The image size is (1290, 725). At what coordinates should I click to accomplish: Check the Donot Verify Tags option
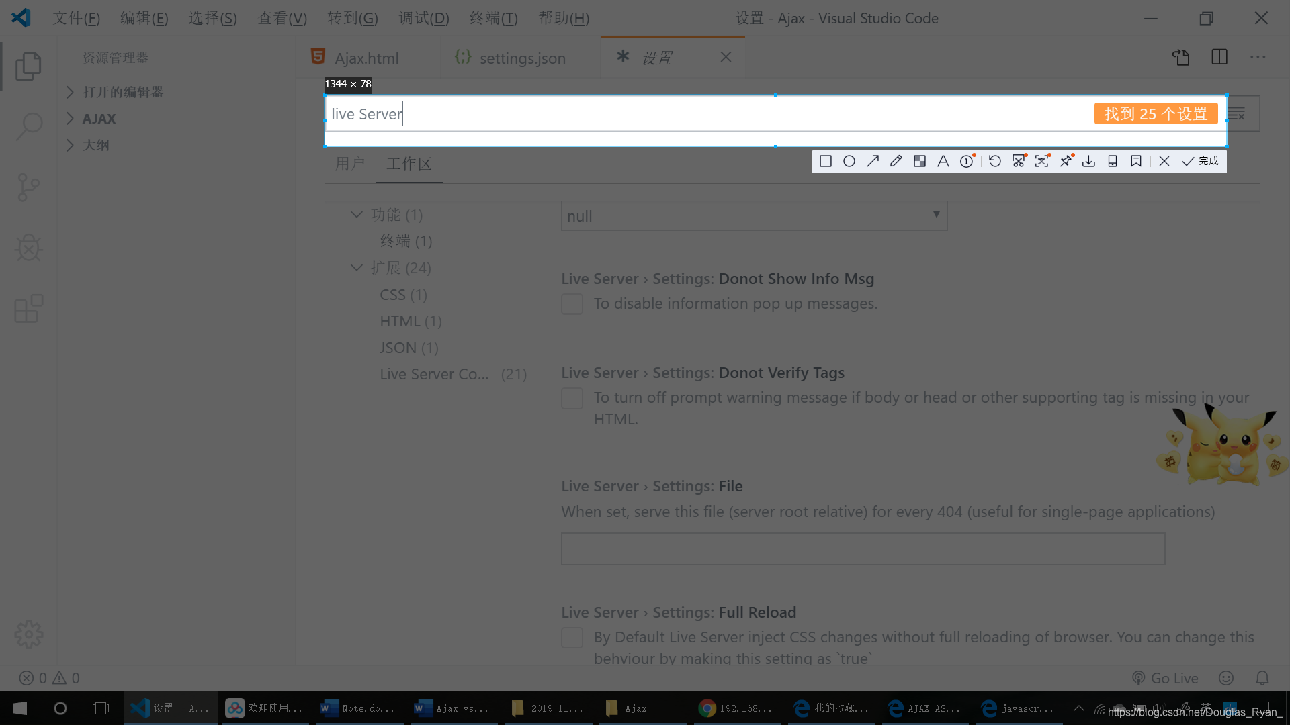point(572,398)
